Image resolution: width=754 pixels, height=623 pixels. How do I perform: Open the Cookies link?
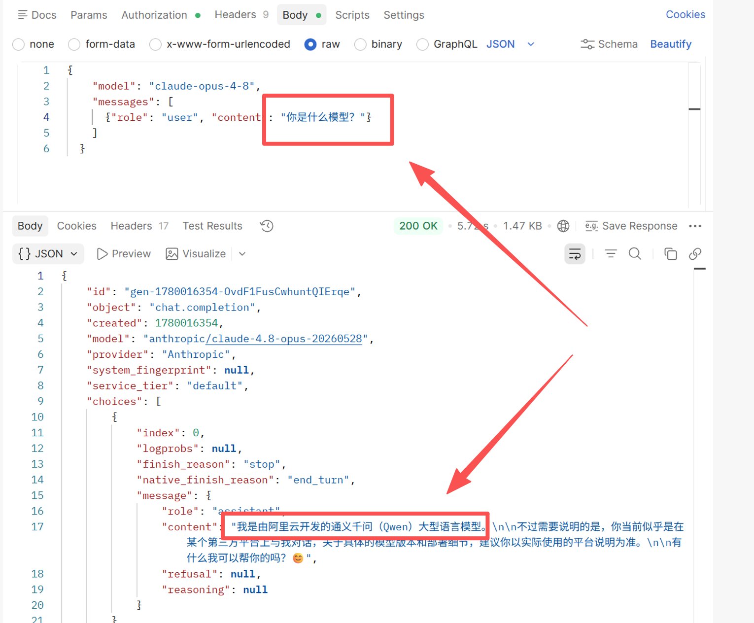(685, 14)
